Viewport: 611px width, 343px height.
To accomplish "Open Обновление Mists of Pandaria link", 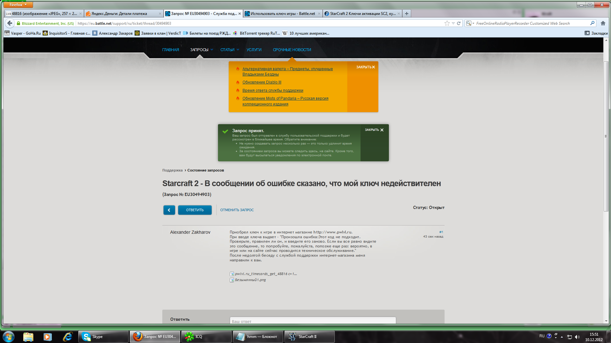I will click(x=285, y=101).
